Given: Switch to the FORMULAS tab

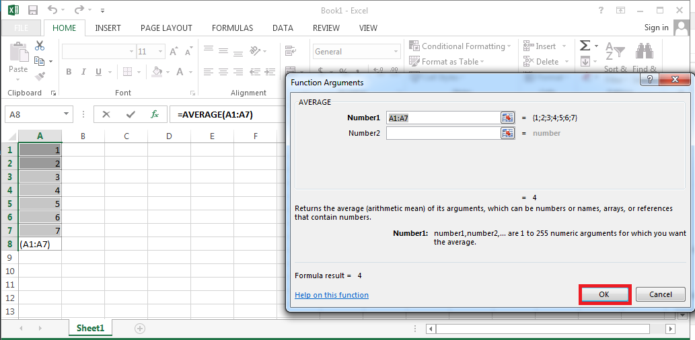Looking at the screenshot, I should [x=232, y=28].
